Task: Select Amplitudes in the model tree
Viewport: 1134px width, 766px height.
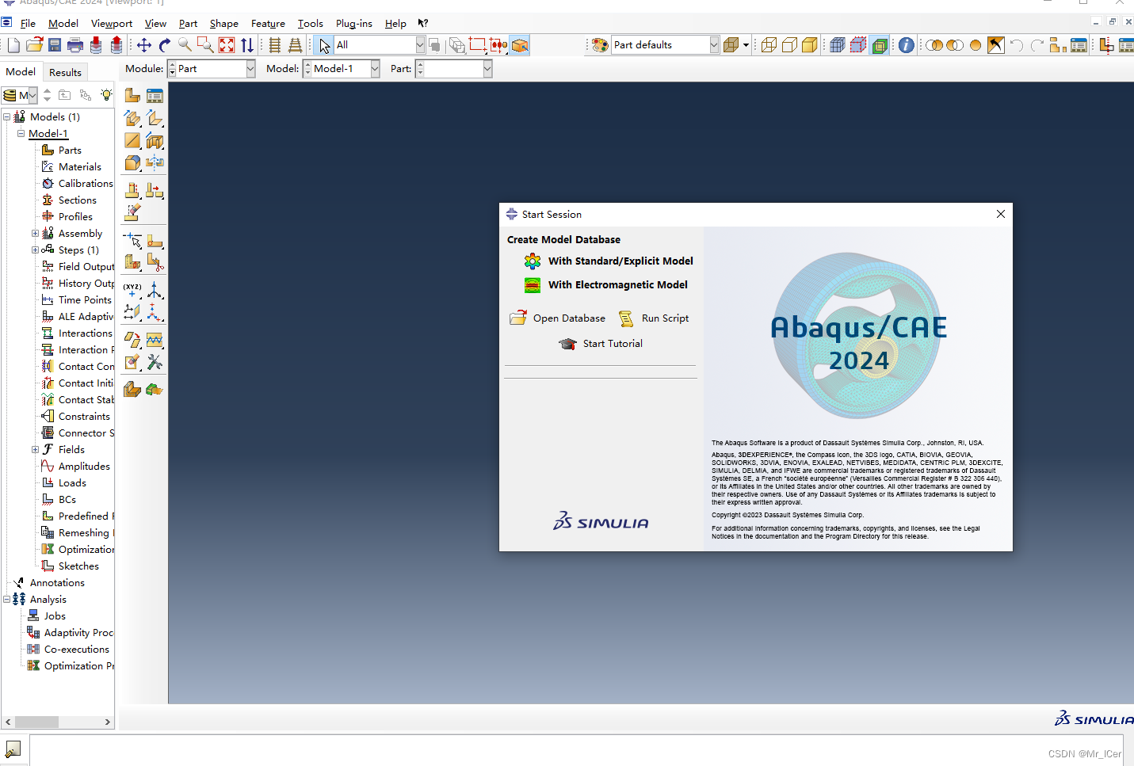Action: (84, 466)
